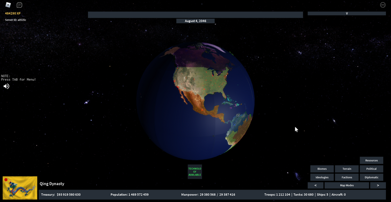Collapse the Map Modes panel

tap(346, 185)
